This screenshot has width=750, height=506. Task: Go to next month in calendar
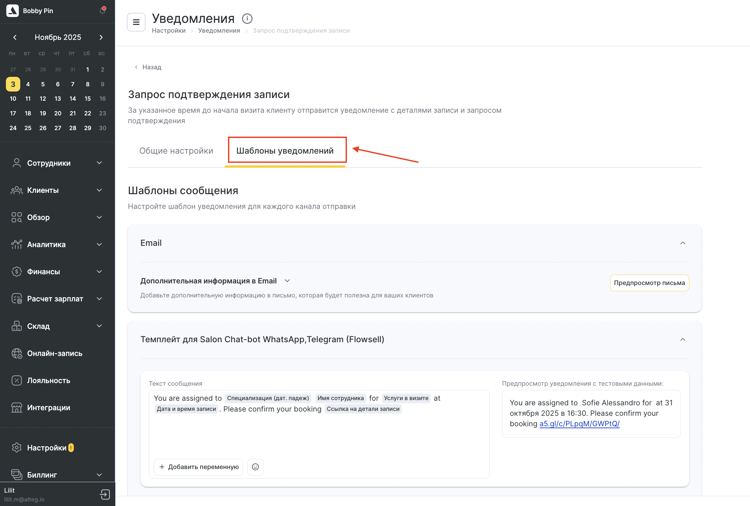101,37
